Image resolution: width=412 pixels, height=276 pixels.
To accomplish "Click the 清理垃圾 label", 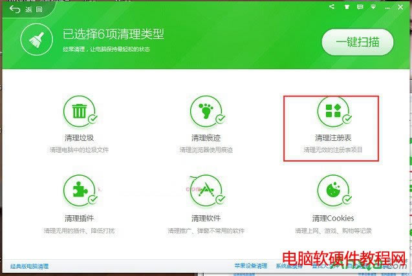I will [x=79, y=138].
